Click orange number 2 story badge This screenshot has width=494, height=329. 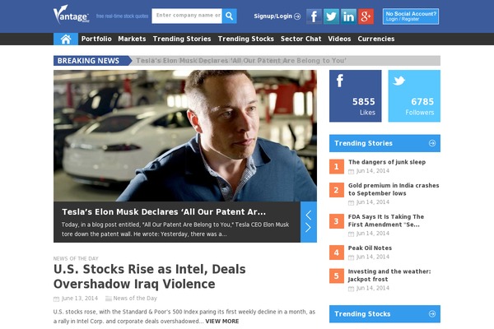[337, 190]
